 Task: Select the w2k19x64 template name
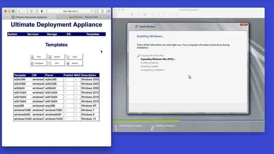pos(20,101)
